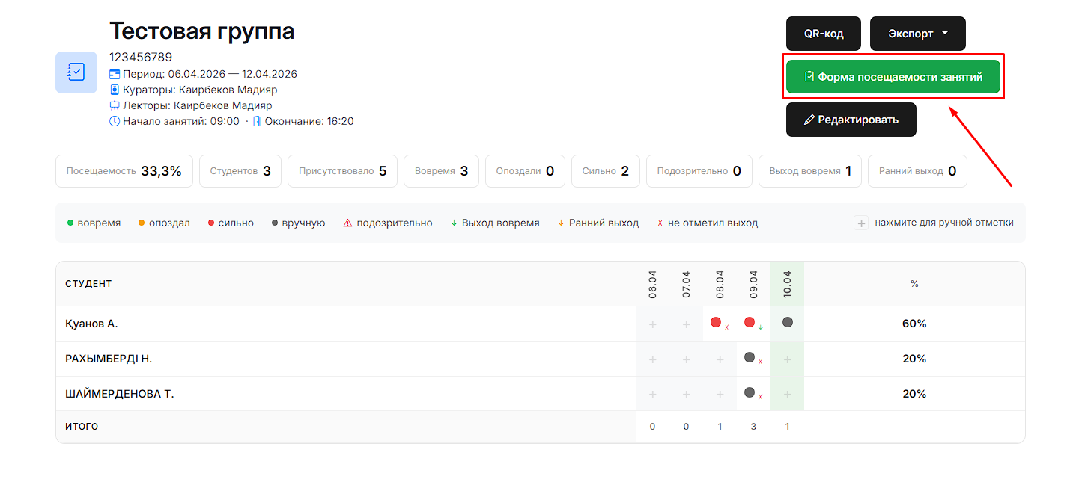Click the Посещаемость 33,3% stat card
Viewport: 1073px width, 482px height.
tap(124, 171)
